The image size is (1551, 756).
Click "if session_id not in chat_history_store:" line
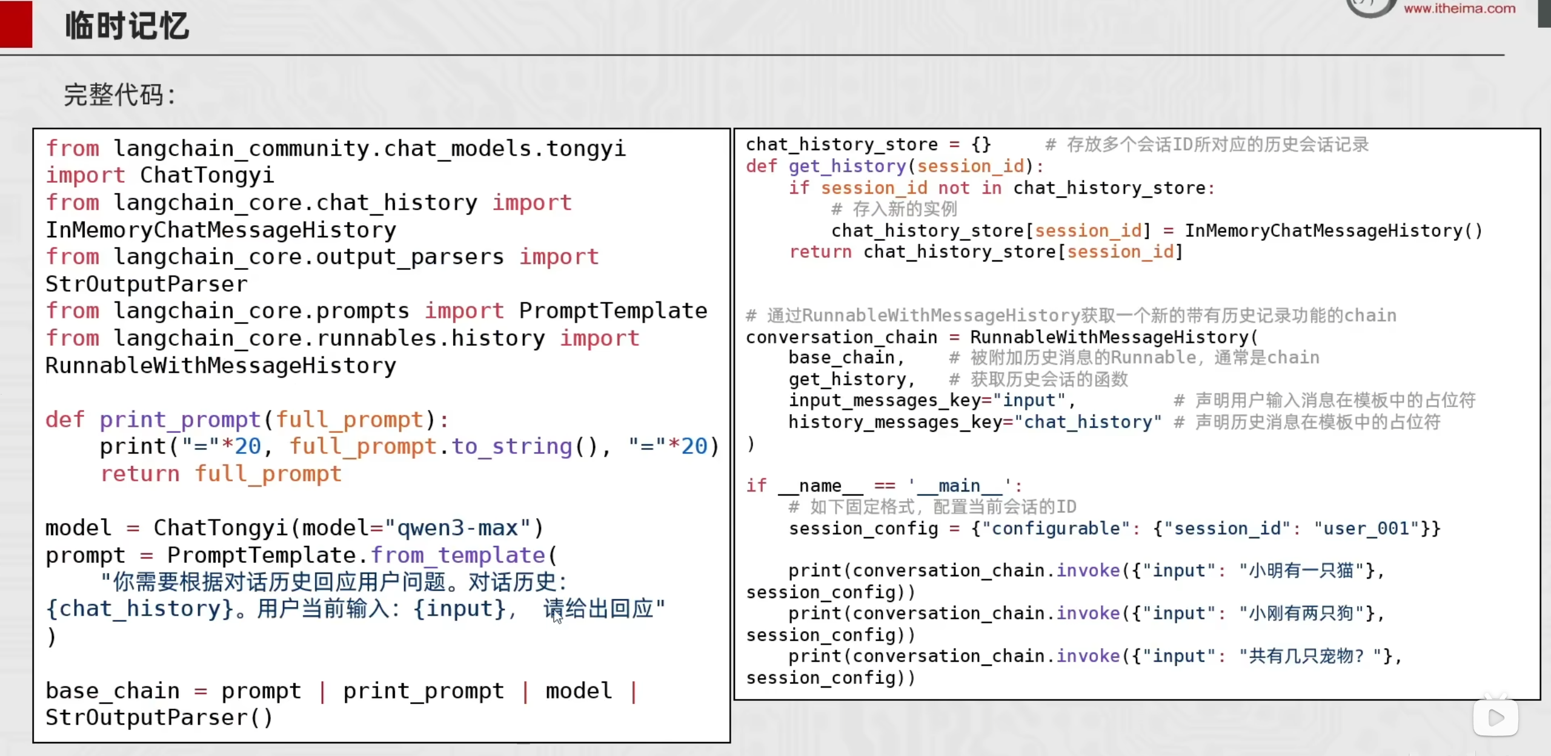click(1002, 188)
